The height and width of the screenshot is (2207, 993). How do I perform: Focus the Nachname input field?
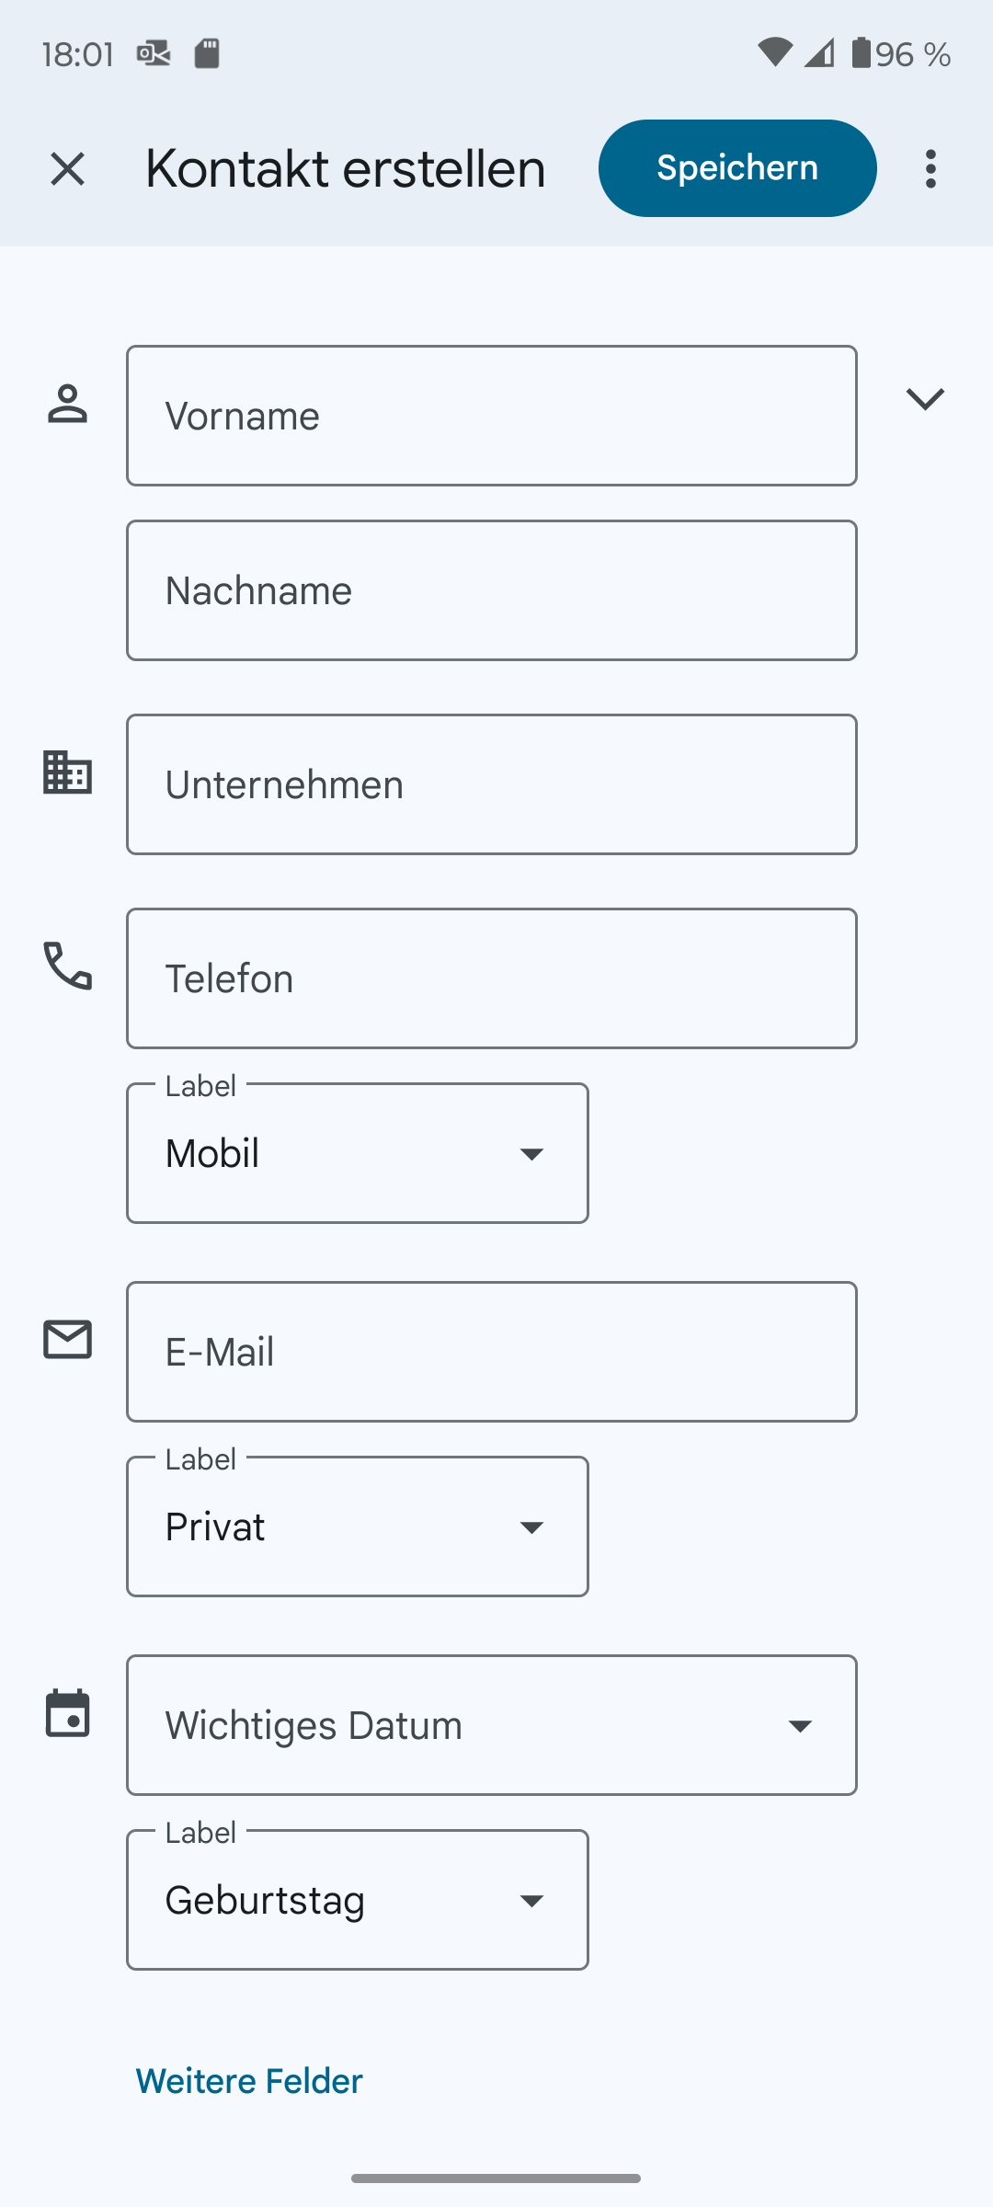(x=492, y=590)
